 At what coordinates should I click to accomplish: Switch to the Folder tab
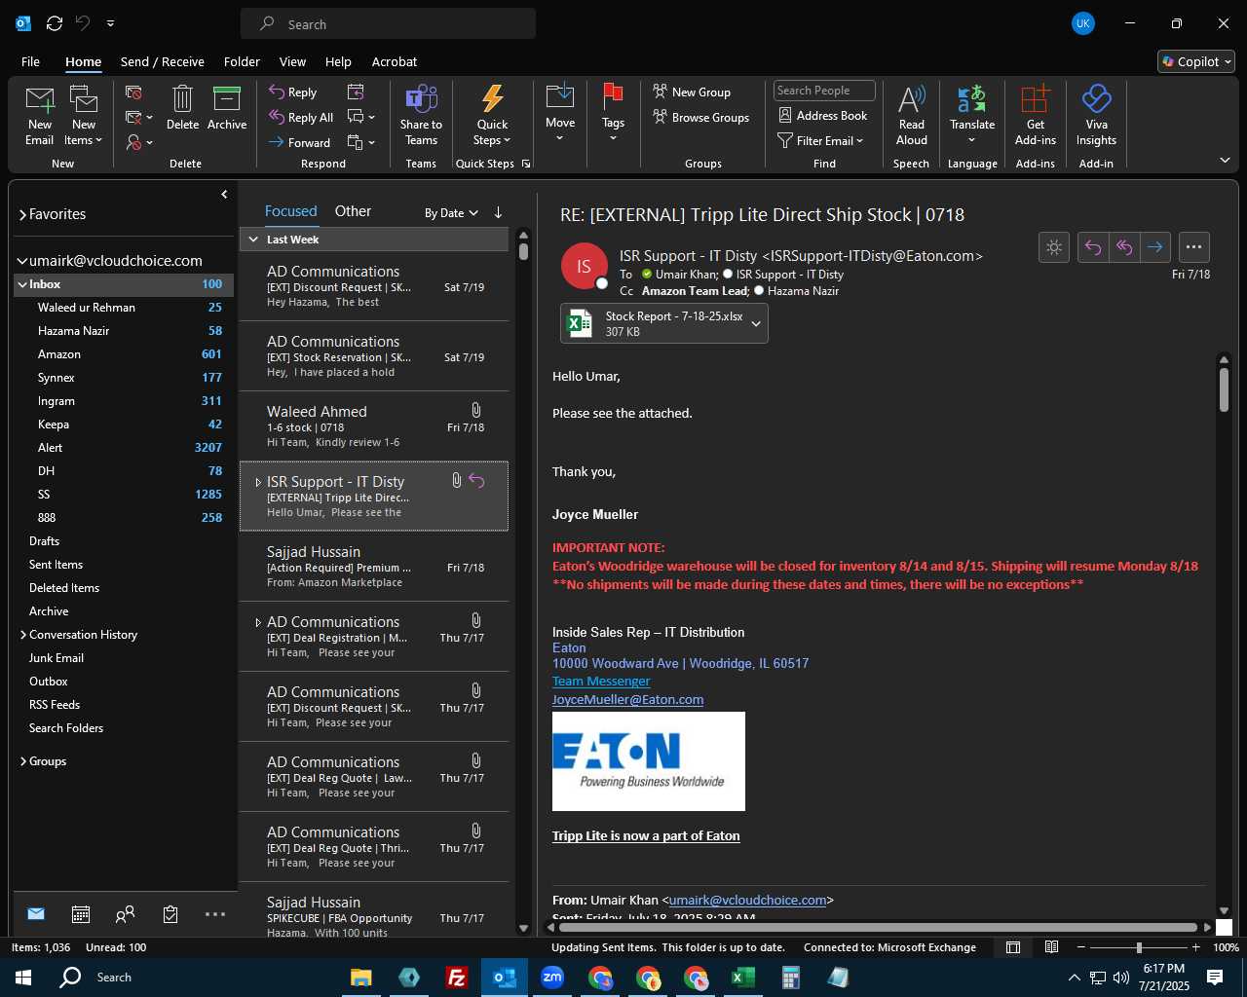[242, 61]
